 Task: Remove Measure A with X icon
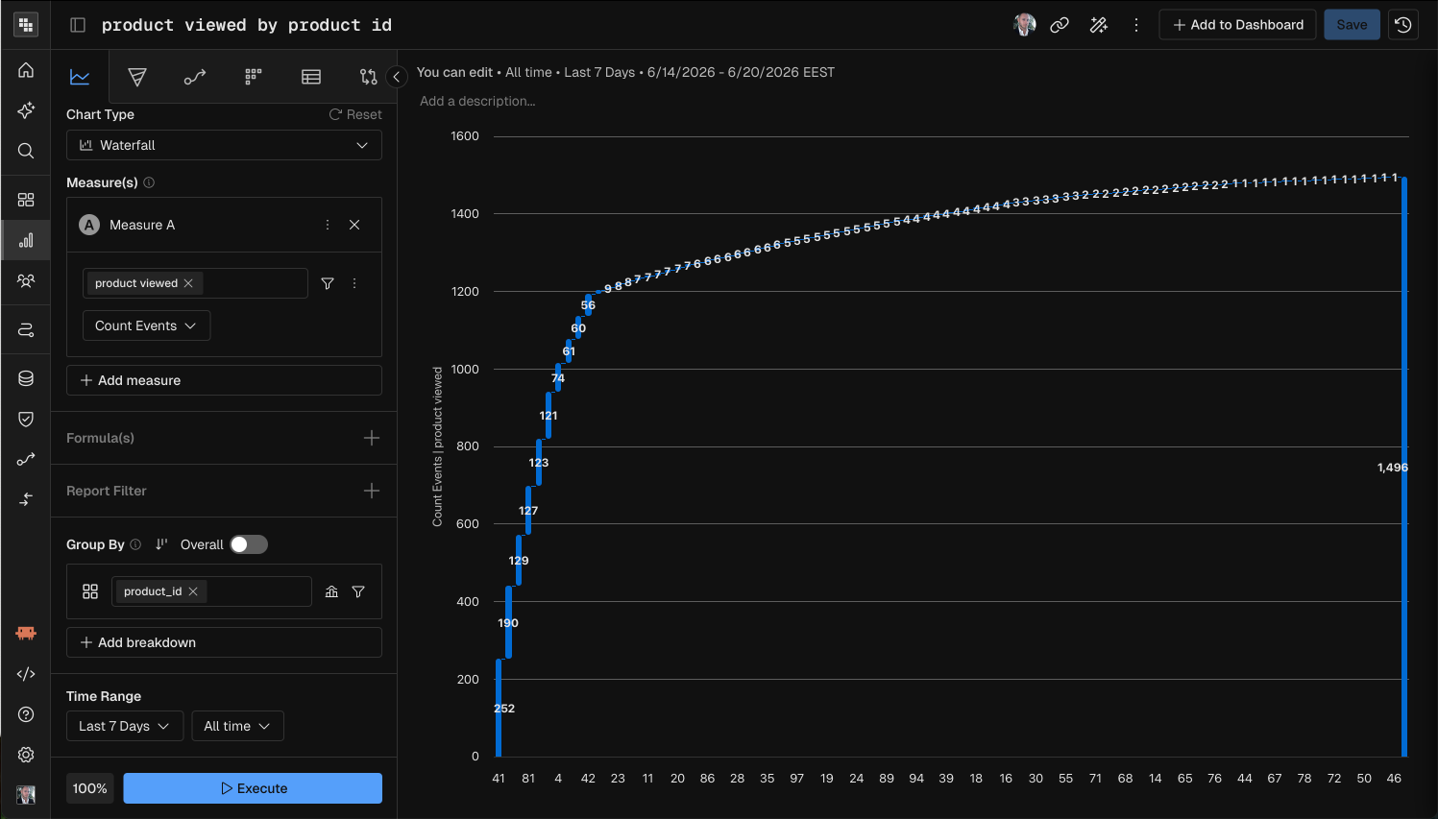pos(354,225)
